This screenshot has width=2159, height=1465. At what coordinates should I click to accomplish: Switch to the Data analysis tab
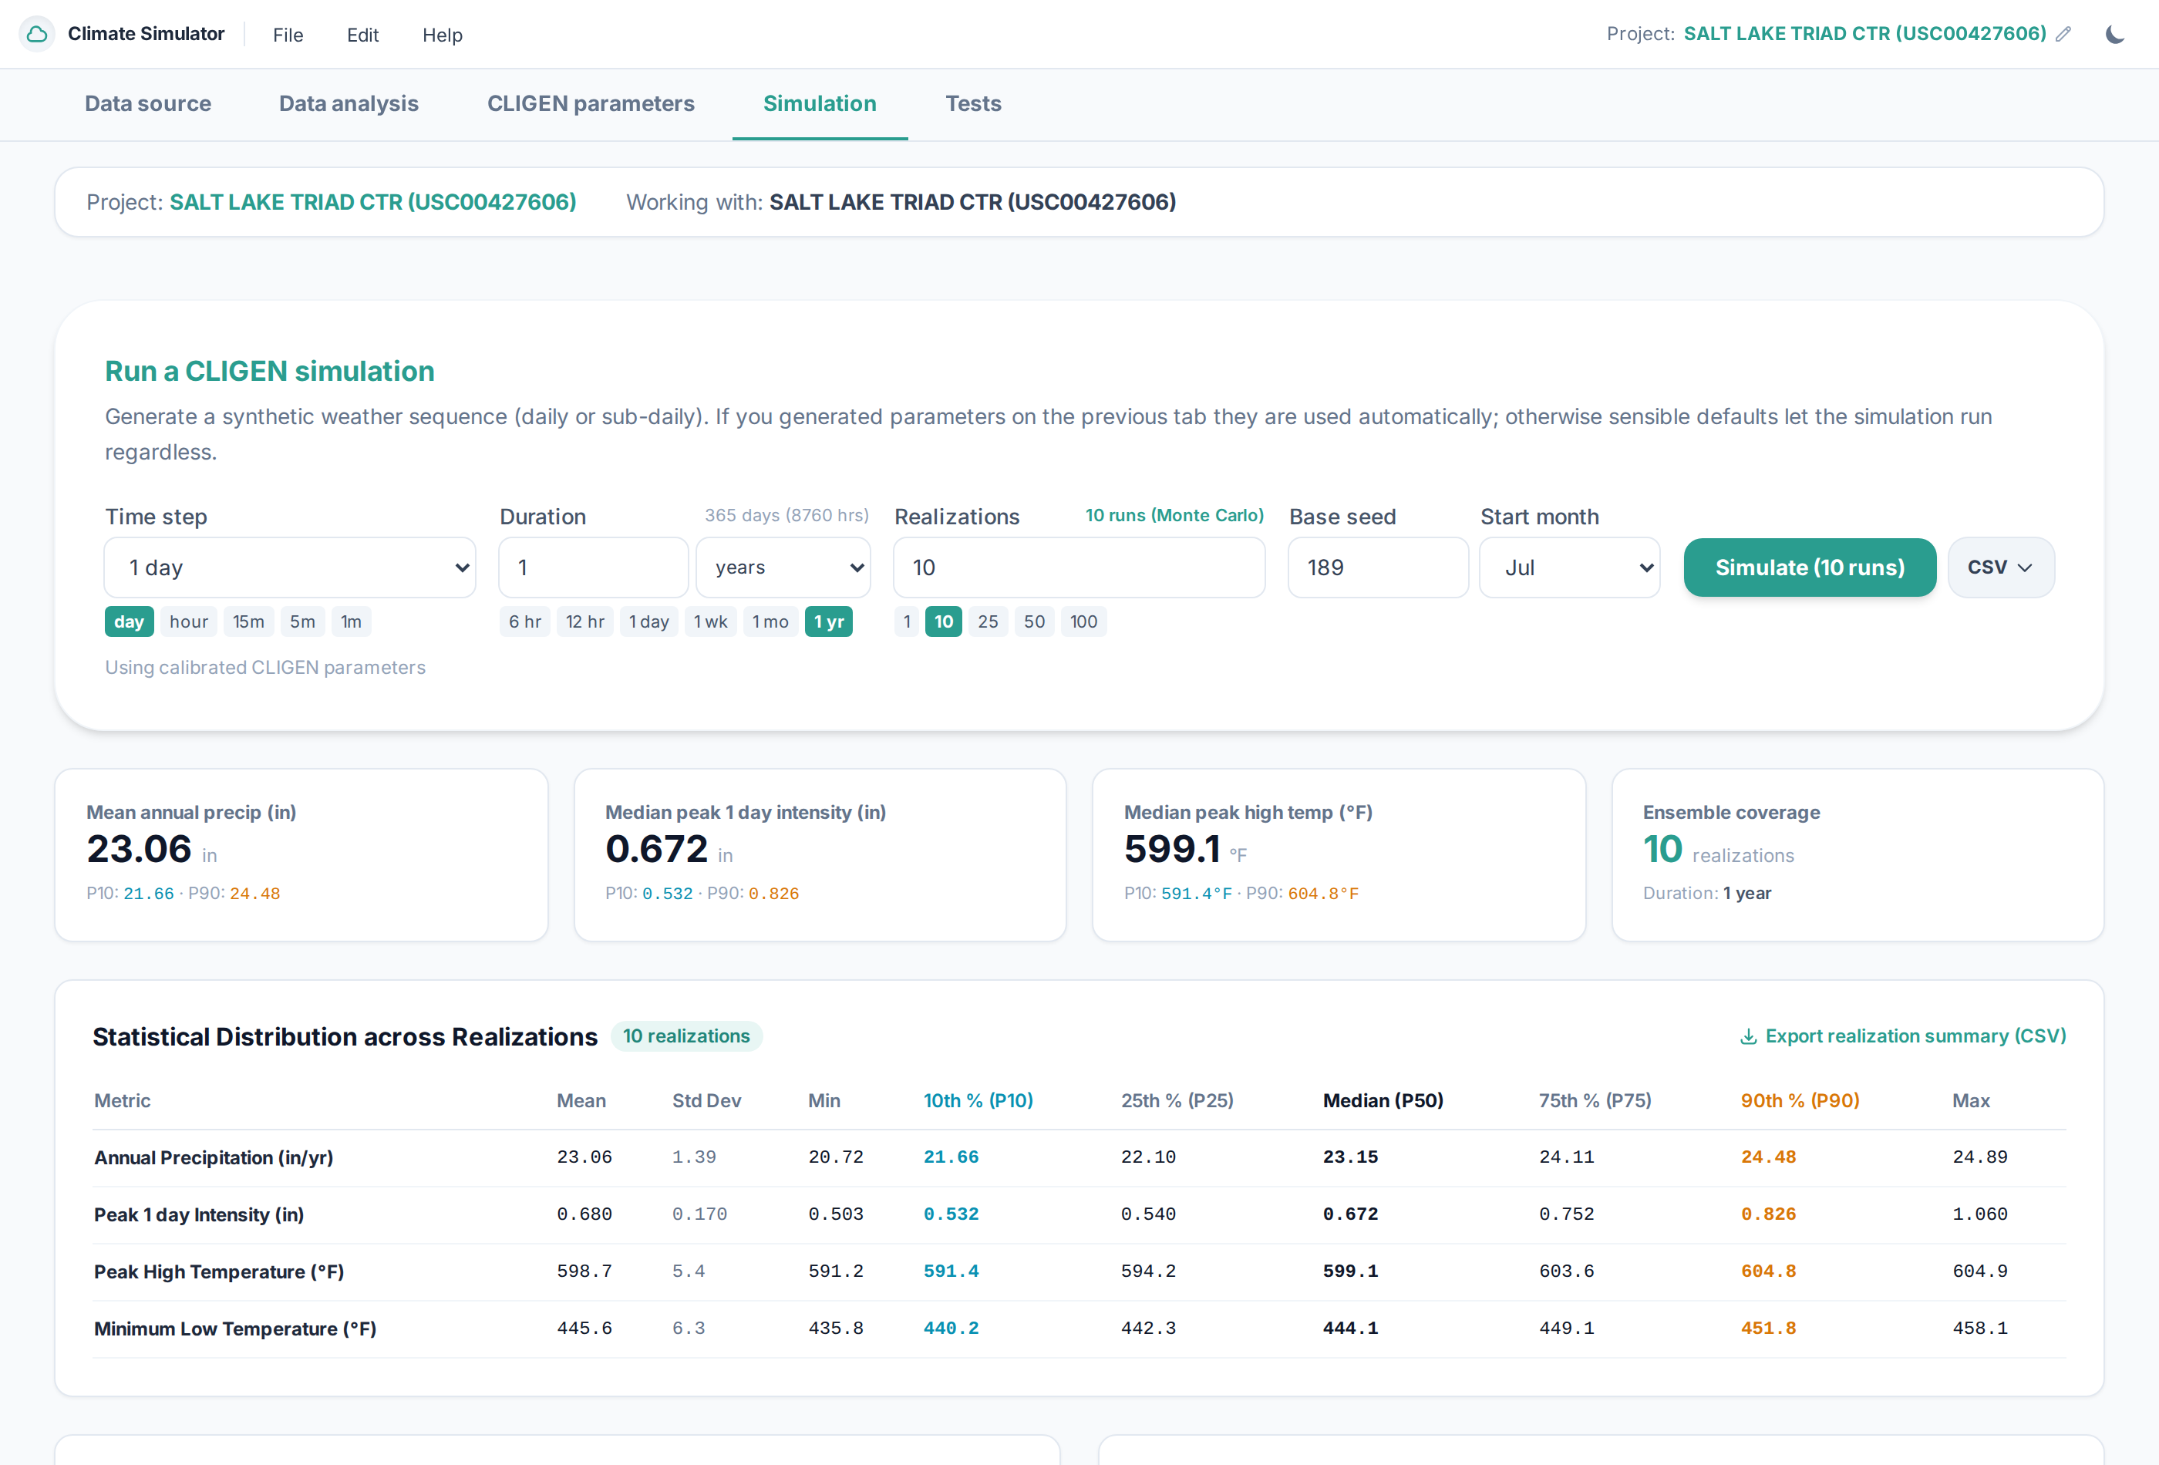349,104
